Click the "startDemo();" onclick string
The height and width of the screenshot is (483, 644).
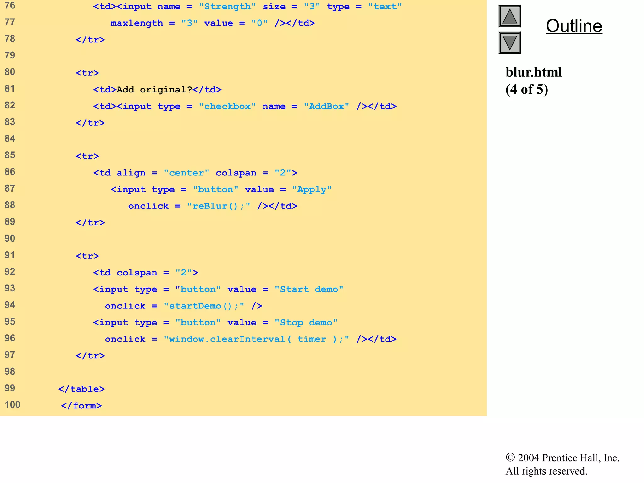(x=204, y=306)
